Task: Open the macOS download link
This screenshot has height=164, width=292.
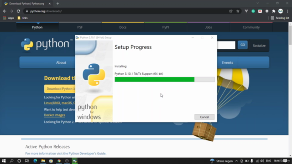Action: pos(67,103)
